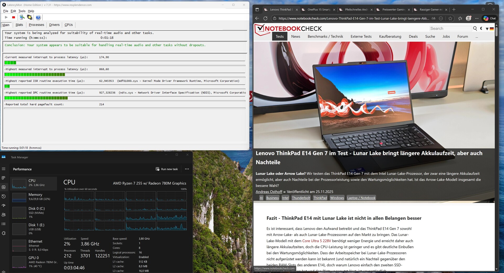Viewport: 504px width, 273px height.
Task: Open Kaufberatung nav item
Action: pos(390,36)
